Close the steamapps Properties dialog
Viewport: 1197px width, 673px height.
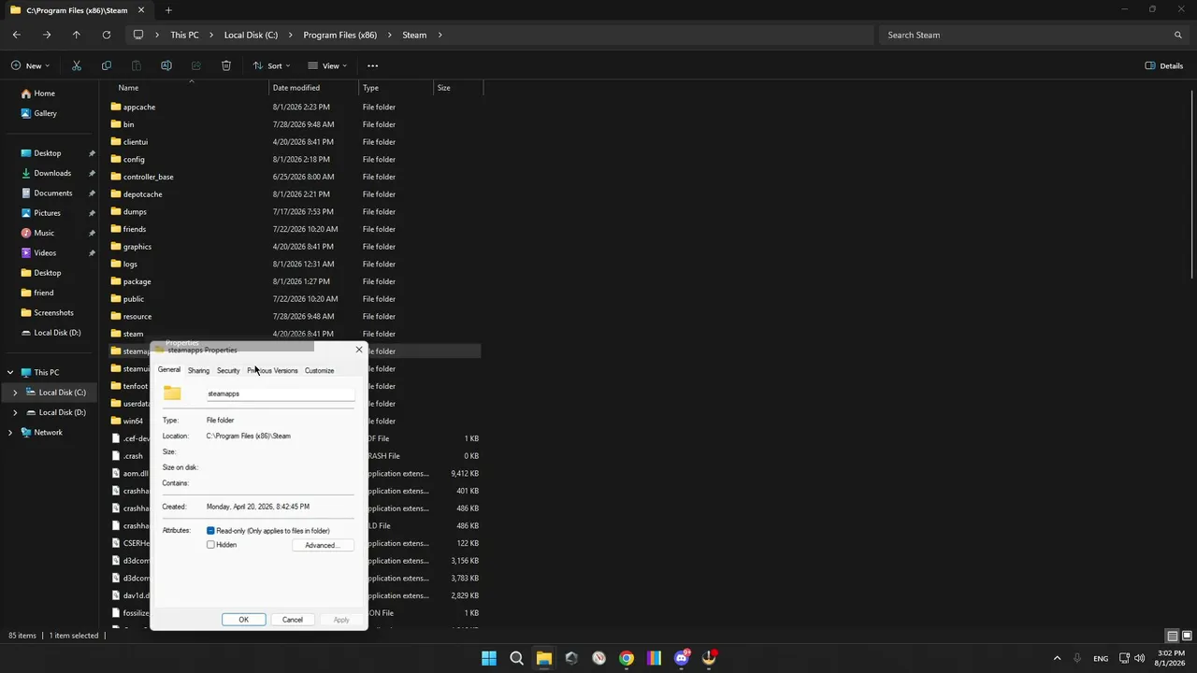pyautogui.click(x=358, y=351)
